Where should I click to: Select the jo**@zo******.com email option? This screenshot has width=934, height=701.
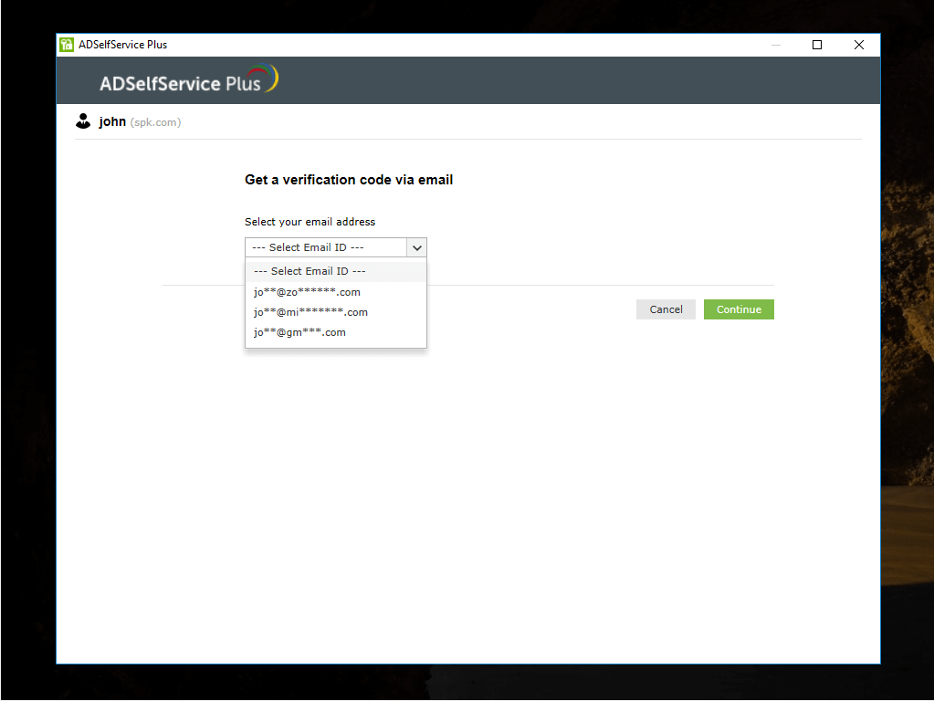click(336, 292)
